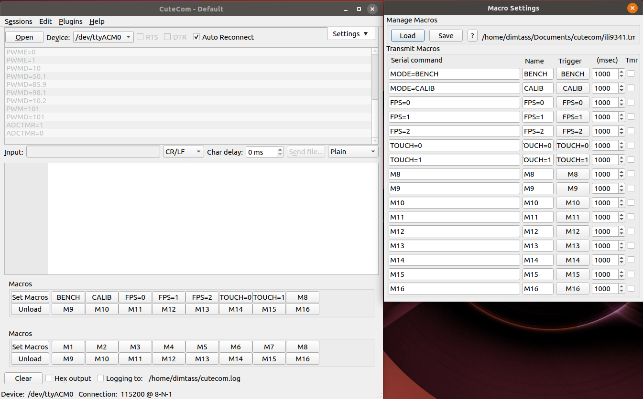
Task: Enable the Auto Reconnect checkbox
Action: pos(196,37)
